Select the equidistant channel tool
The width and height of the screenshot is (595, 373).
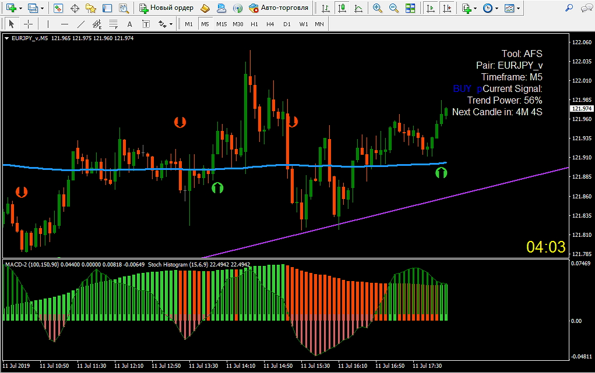(x=97, y=24)
